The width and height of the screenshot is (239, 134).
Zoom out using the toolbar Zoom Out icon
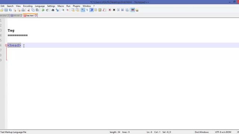[67, 10]
